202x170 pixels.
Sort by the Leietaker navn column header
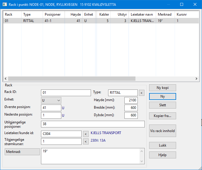pos(142,14)
